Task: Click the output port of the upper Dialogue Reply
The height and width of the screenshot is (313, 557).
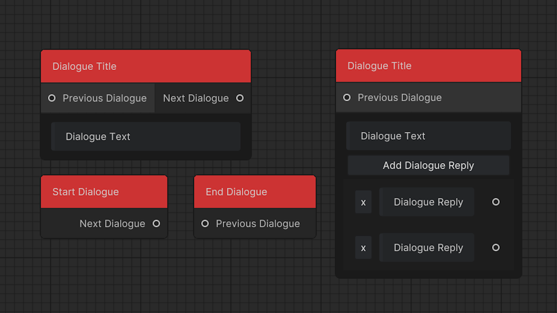Action: (x=496, y=202)
